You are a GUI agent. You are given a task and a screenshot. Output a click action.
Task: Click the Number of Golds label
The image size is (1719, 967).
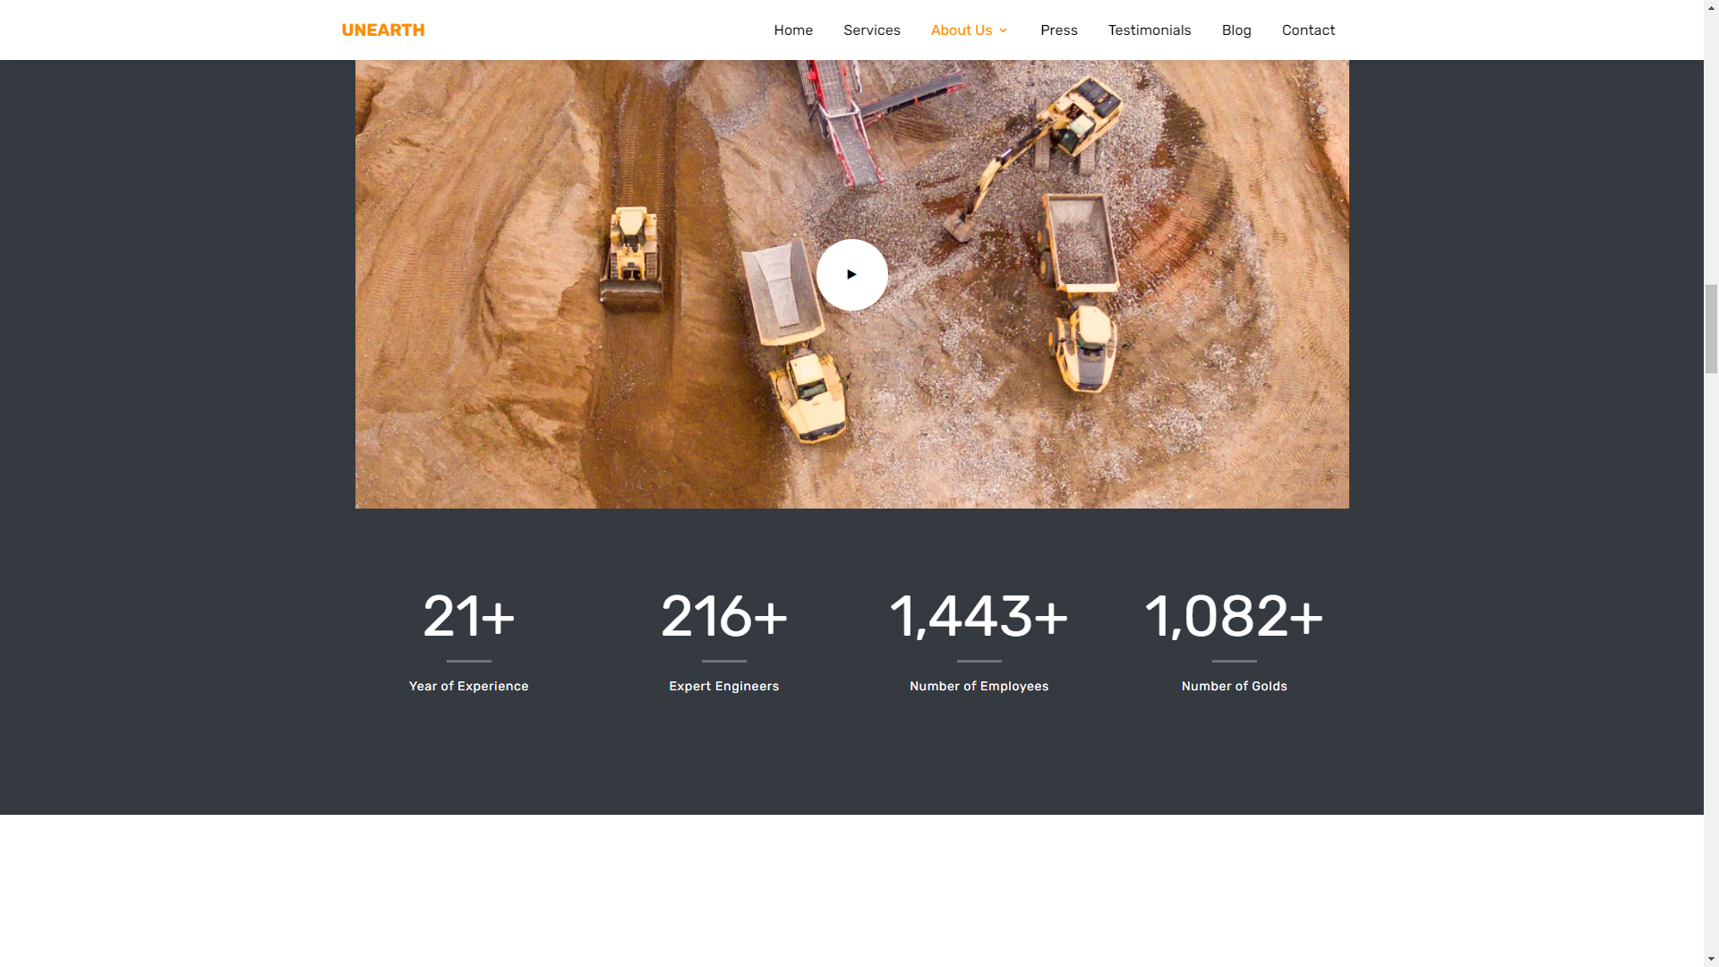[x=1234, y=686]
